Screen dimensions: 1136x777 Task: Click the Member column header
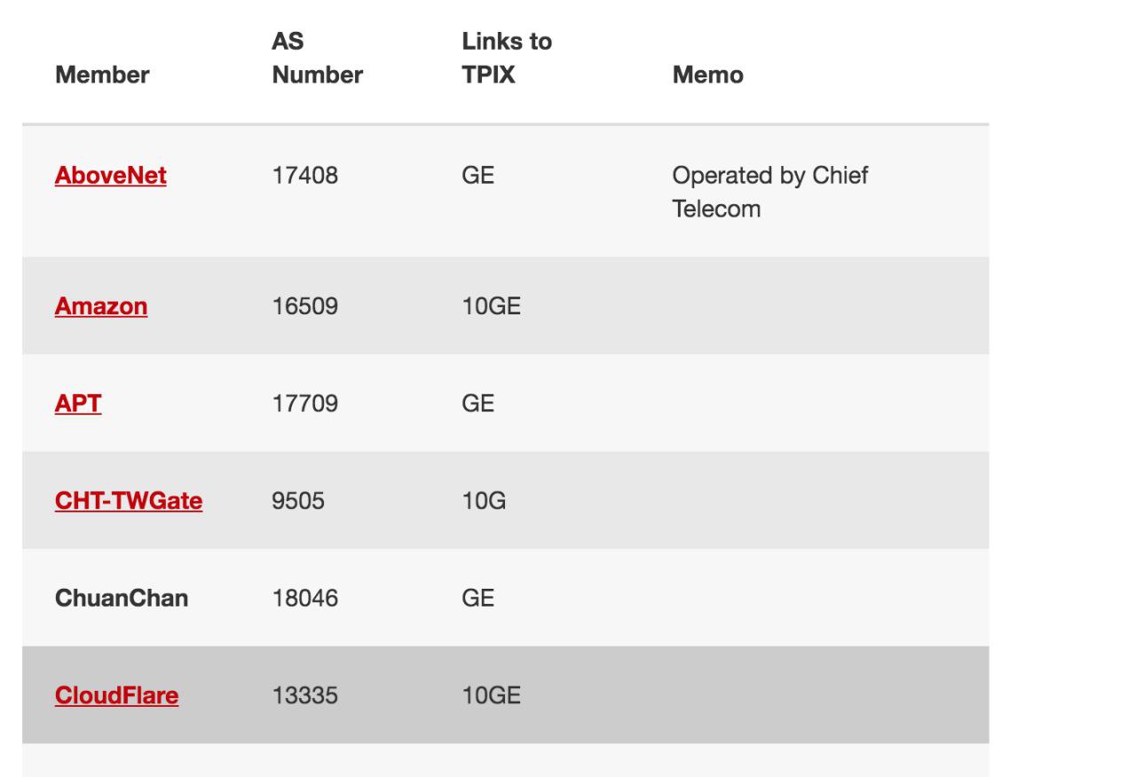point(102,76)
